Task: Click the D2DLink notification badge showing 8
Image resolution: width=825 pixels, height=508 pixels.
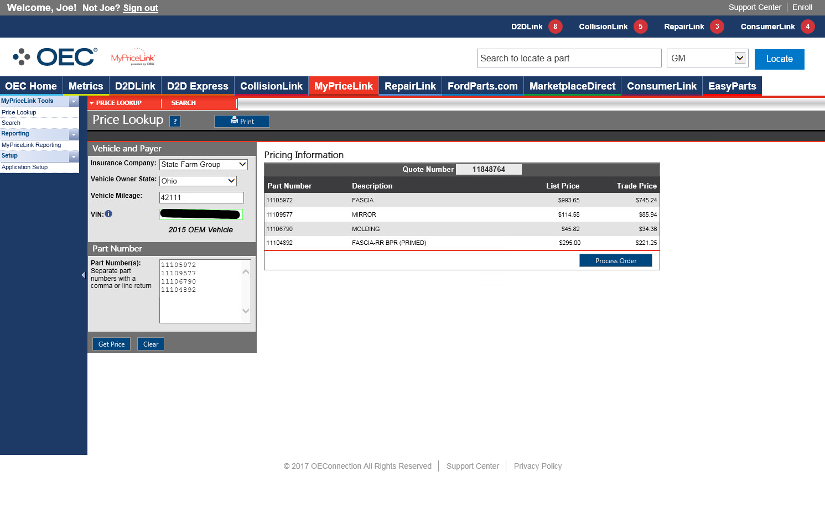Action: pos(556,27)
